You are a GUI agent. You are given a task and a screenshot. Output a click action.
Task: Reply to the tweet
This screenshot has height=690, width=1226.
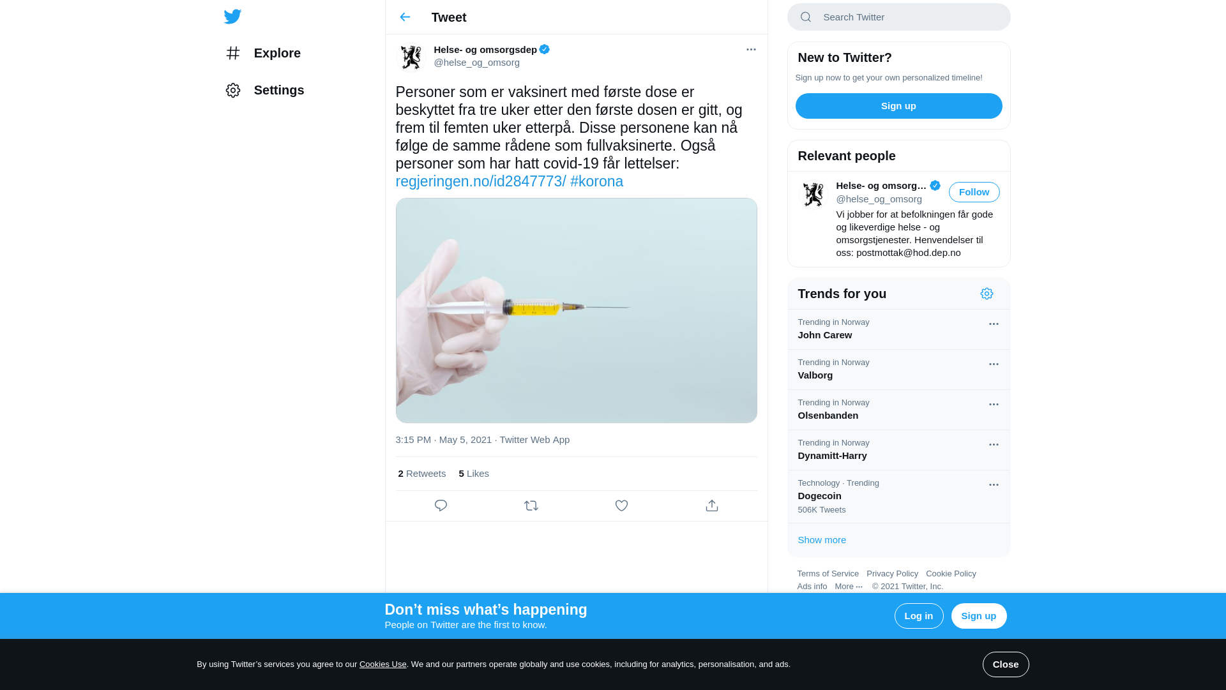coord(441,506)
